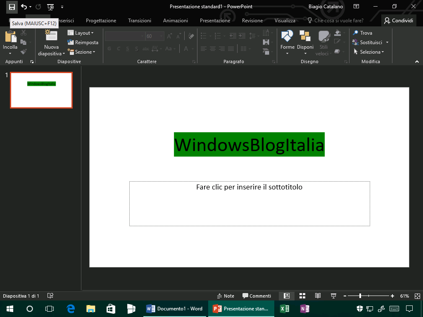Switch to the Visualizza tab
423x317 pixels.
pyautogui.click(x=285, y=21)
